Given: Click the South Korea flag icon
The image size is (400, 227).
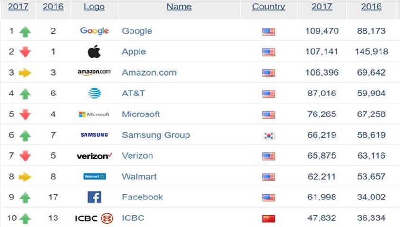Looking at the screenshot, I should click(269, 135).
